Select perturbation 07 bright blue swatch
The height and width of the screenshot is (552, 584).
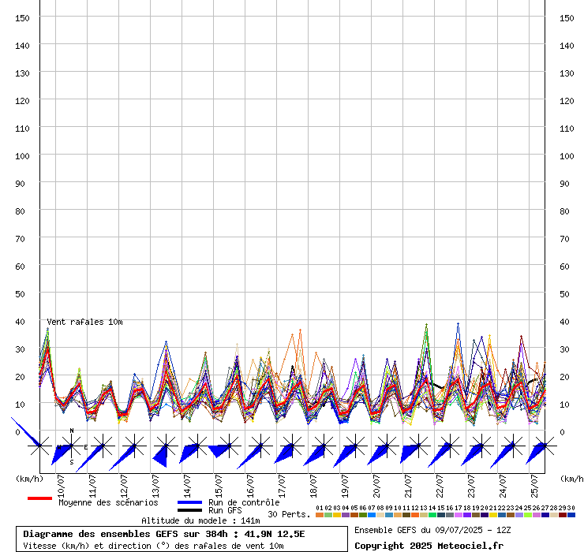[372, 515]
